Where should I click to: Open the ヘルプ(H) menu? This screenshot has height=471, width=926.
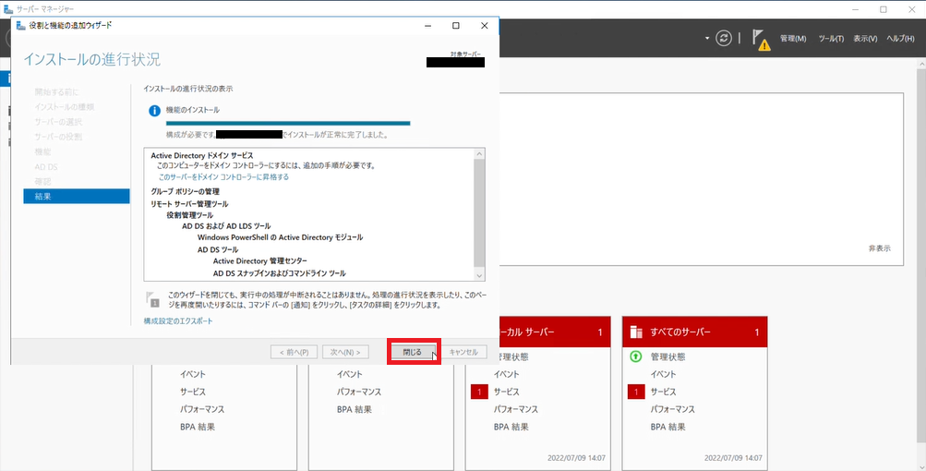[x=900, y=39]
